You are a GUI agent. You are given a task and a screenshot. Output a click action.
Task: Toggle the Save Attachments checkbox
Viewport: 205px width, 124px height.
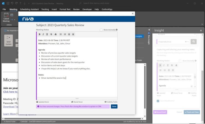(x=158, y=101)
